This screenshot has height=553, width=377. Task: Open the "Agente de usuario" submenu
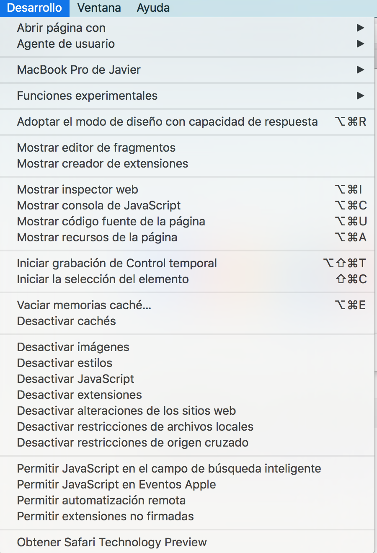tap(65, 44)
